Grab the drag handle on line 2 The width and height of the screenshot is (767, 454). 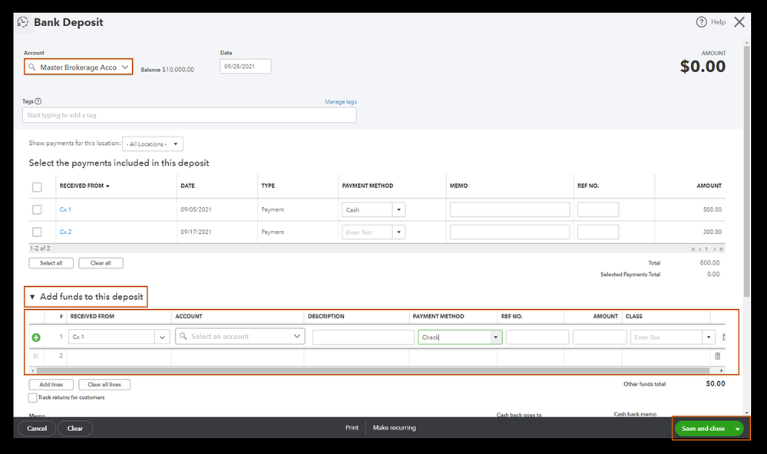point(35,356)
